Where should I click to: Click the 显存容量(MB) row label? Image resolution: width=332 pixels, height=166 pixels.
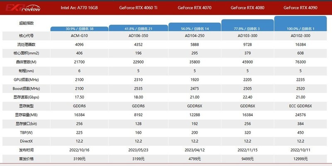[x=26, y=115]
